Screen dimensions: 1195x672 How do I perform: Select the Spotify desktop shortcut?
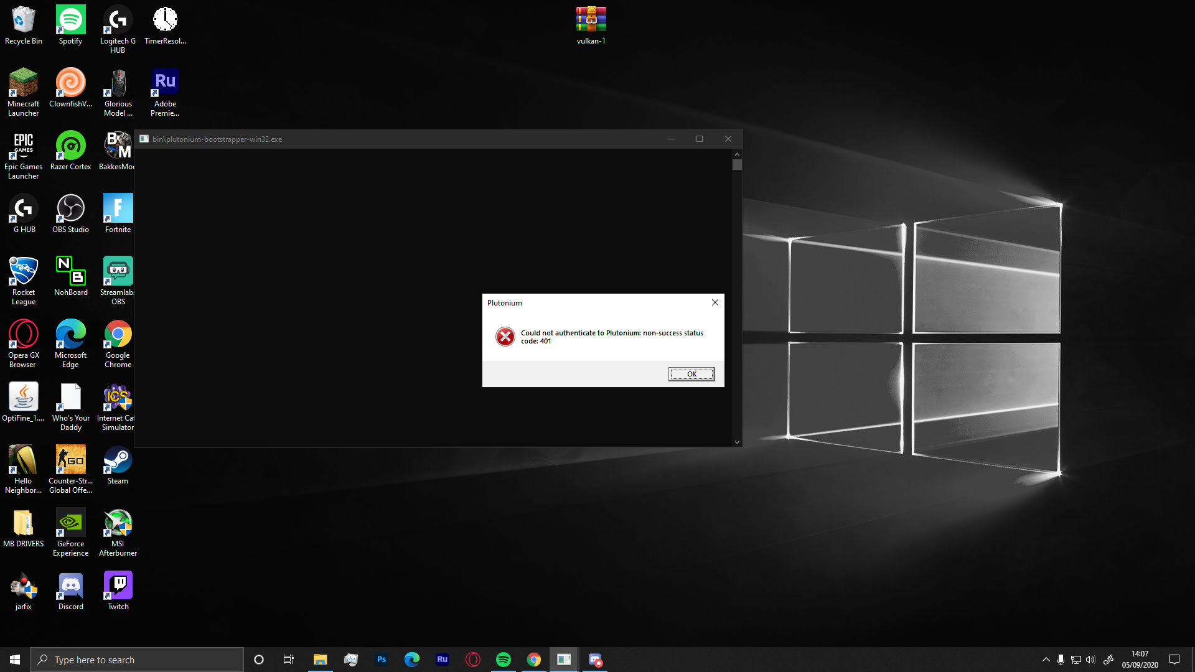pyautogui.click(x=70, y=26)
